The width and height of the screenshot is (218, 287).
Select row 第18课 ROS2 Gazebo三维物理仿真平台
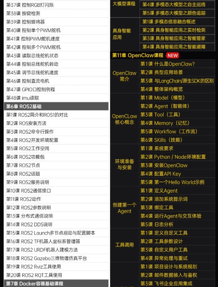(x=56, y=258)
